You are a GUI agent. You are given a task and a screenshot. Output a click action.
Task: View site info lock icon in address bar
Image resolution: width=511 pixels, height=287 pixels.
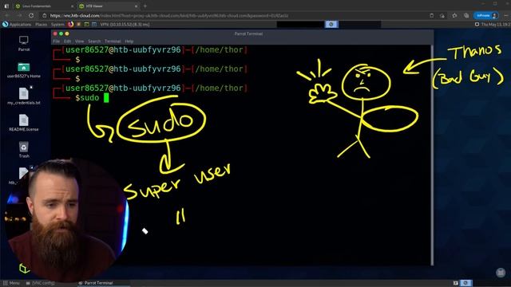[x=45, y=15]
